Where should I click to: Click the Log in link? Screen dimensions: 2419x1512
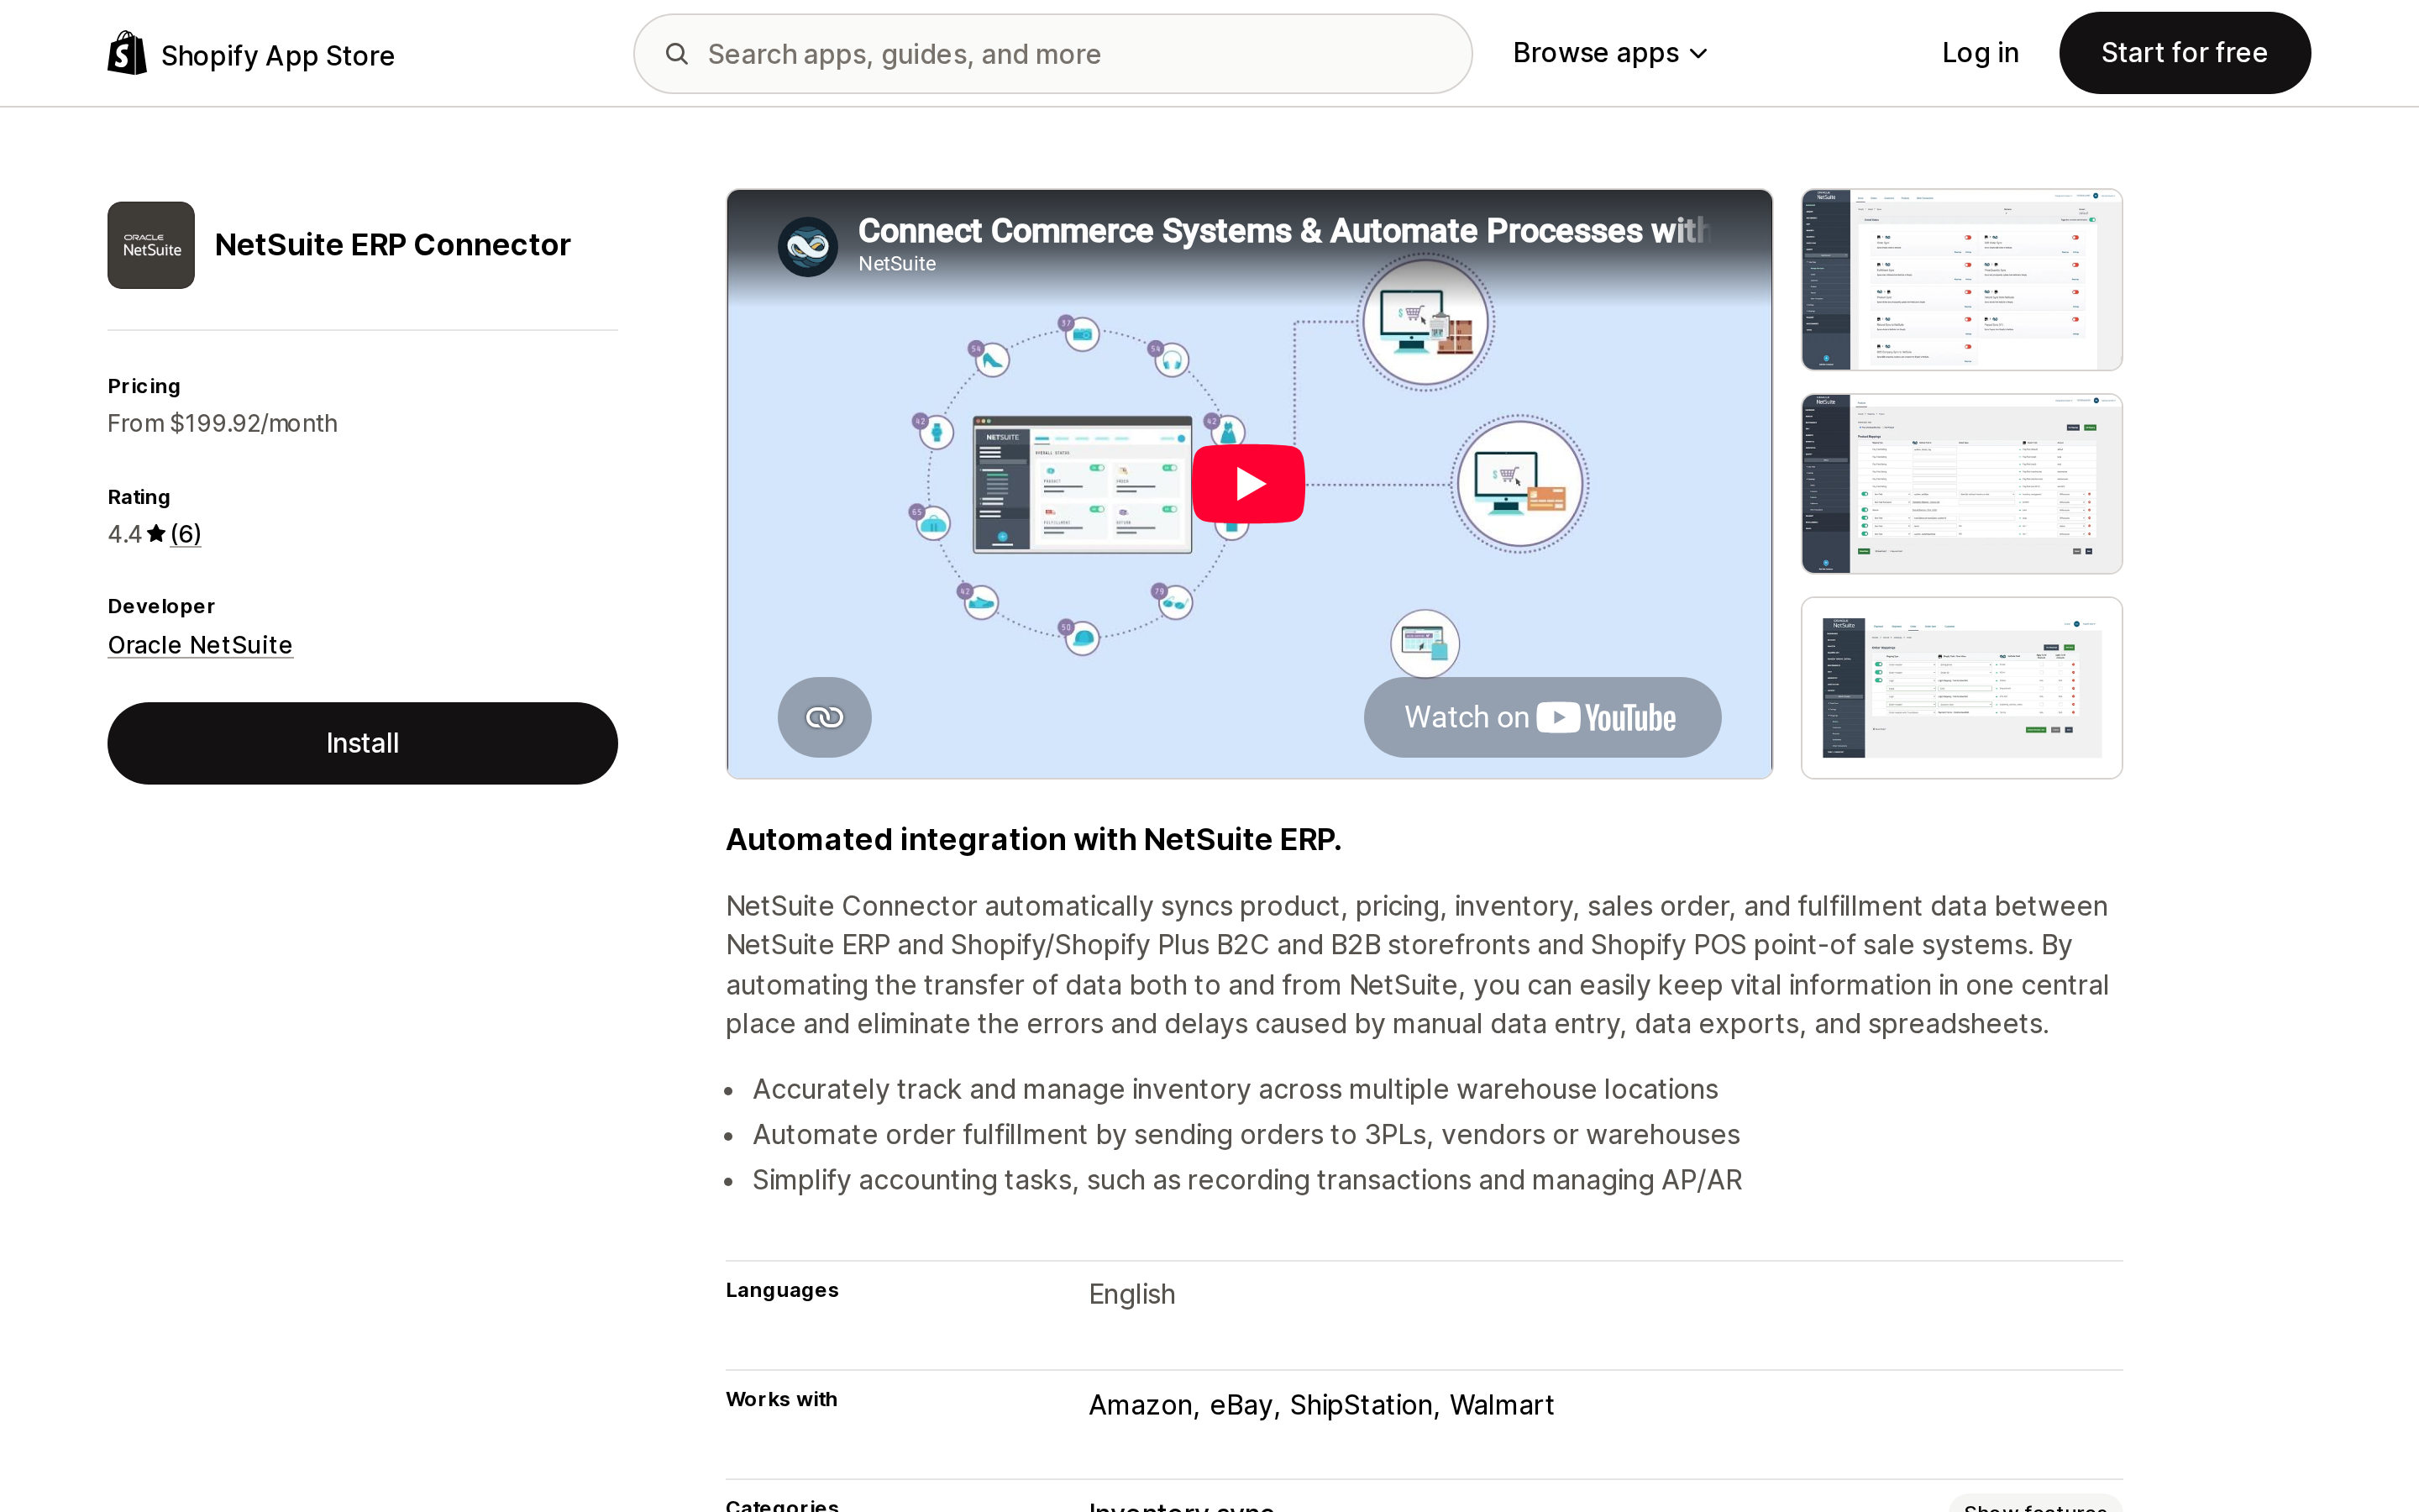pos(1979,53)
